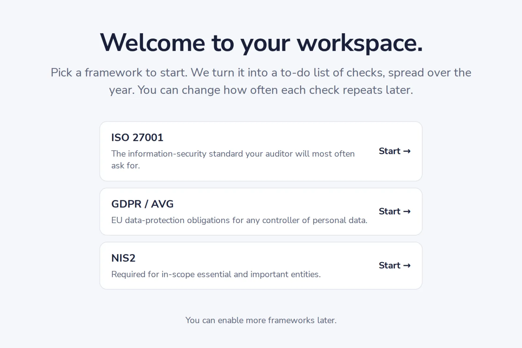The width and height of the screenshot is (522, 348).
Task: Start the GDPR / AVG framework
Action: 394,211
